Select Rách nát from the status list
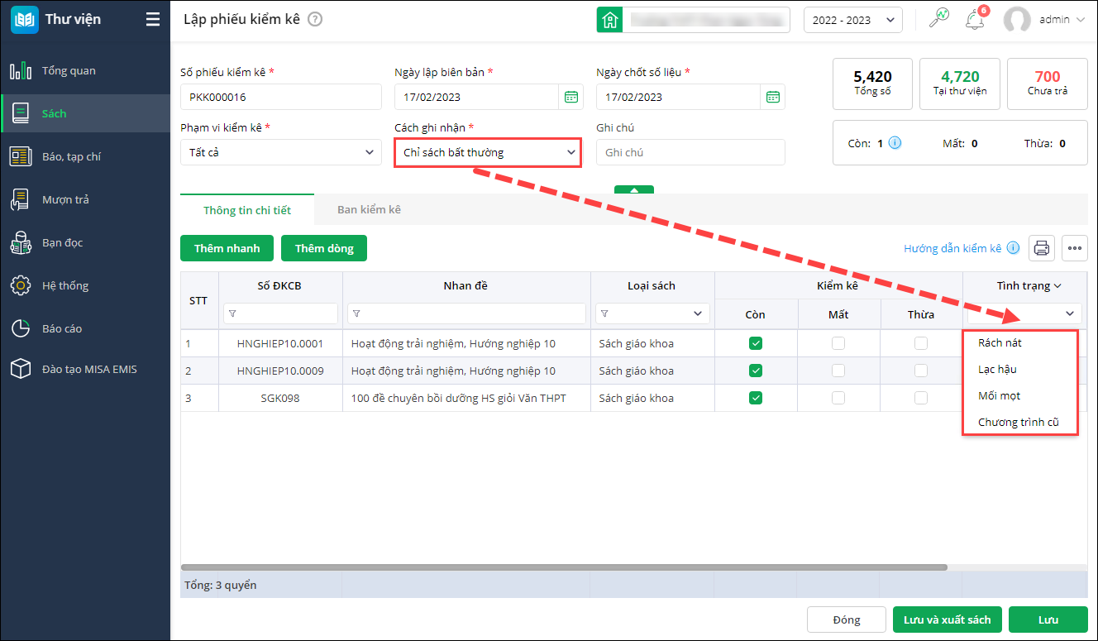 click(1020, 342)
